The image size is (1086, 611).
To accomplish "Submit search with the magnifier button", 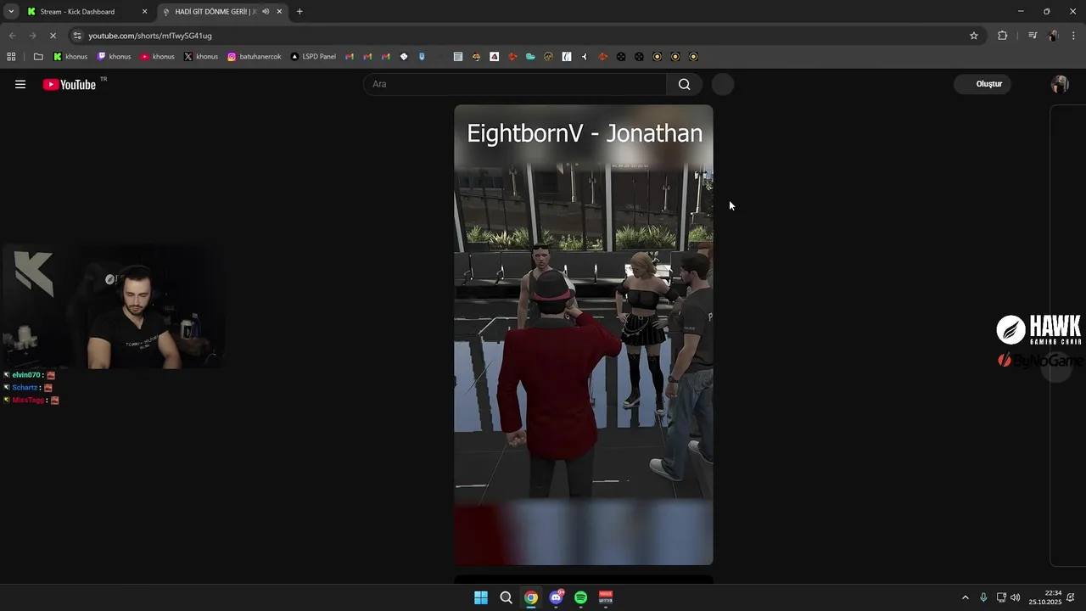I will tap(685, 84).
